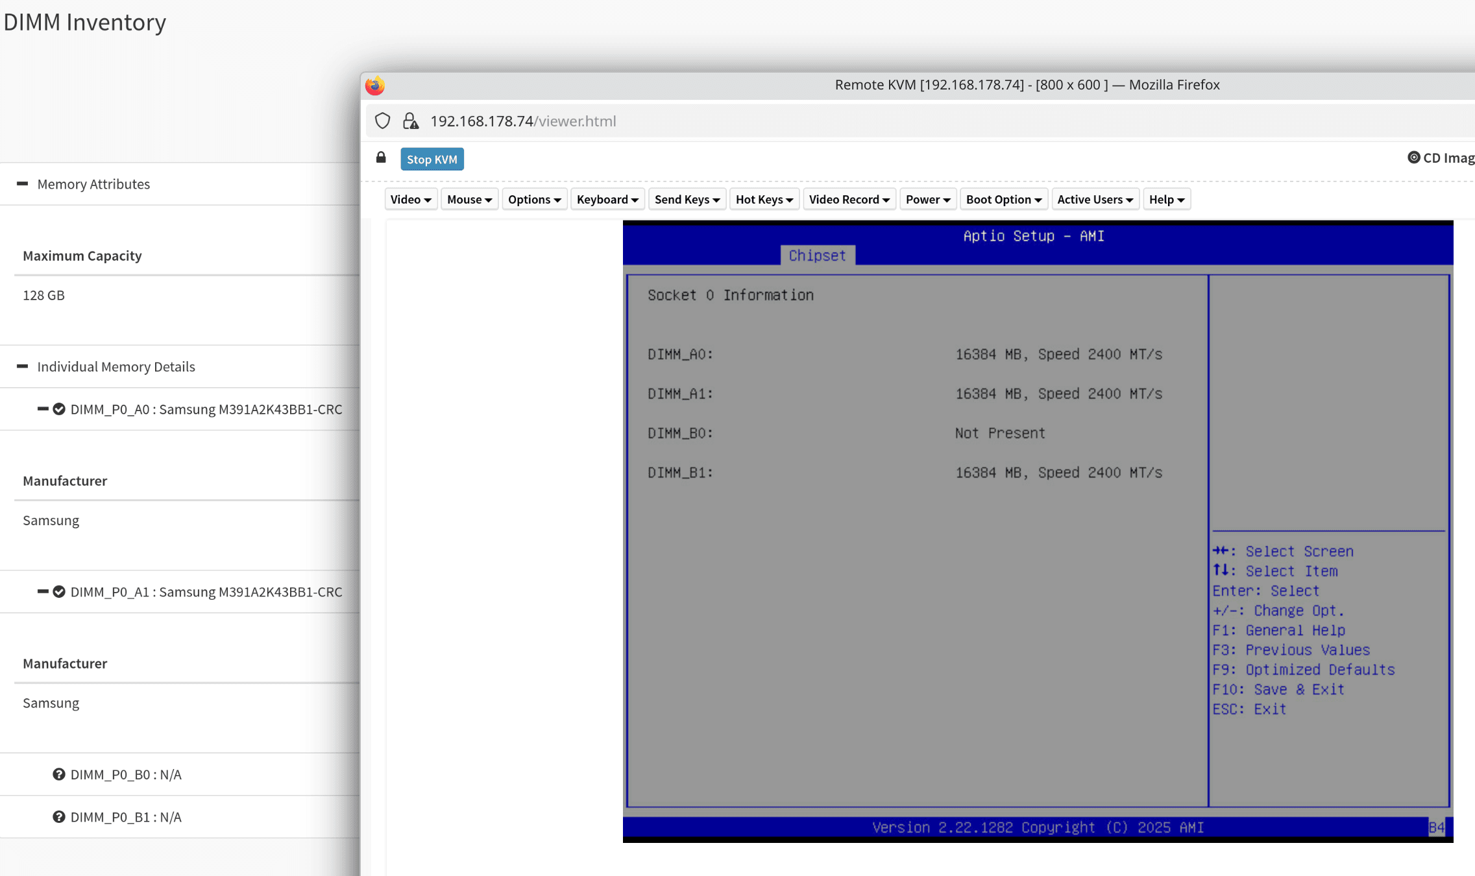Viewport: 1475px width, 876px height.
Task: Click F9: Optimized Defaults help text
Action: pos(1304,669)
